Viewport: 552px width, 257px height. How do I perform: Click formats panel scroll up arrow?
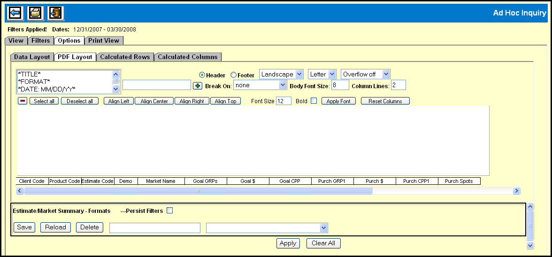(x=530, y=207)
